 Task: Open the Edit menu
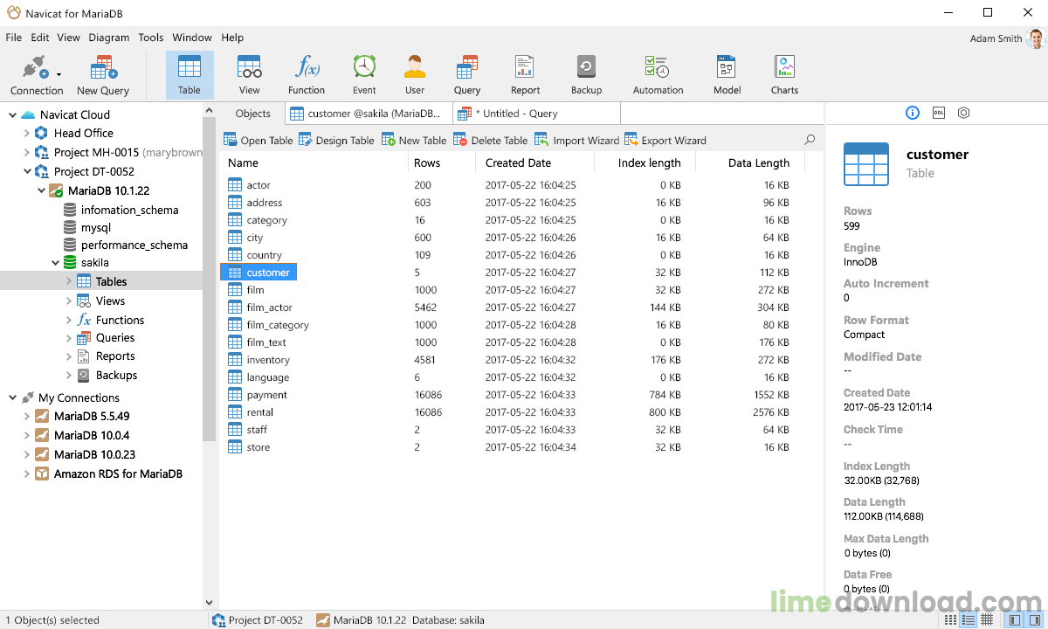coord(40,38)
